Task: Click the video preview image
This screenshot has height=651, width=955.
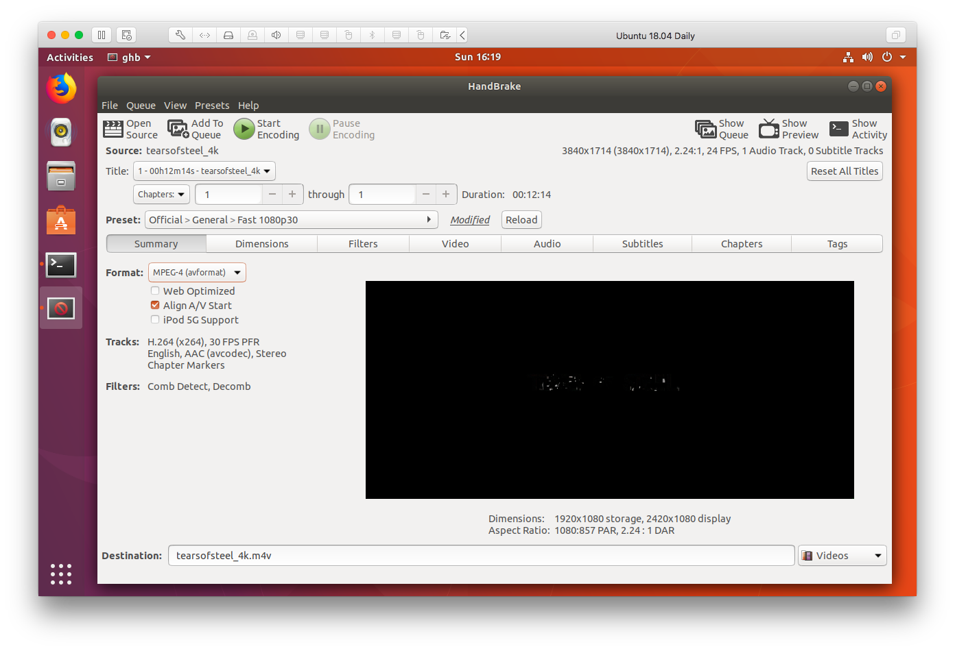Action: pyautogui.click(x=610, y=390)
